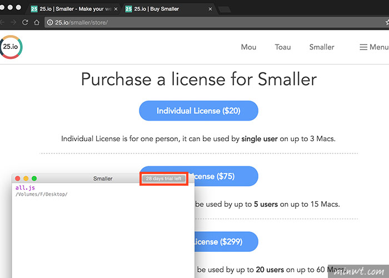Zoom the Smaller app window with green button
Image resolution: width=389 pixels, height=278 pixels.
coord(34,178)
